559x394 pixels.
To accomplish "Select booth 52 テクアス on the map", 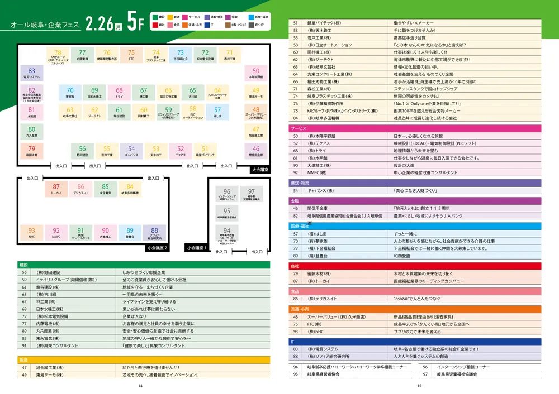I will click(x=181, y=151).
